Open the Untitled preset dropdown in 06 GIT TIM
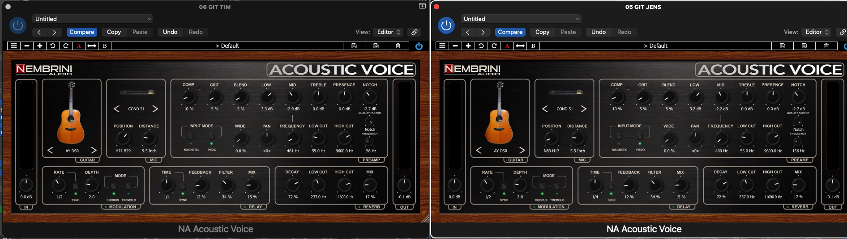 tap(93, 19)
